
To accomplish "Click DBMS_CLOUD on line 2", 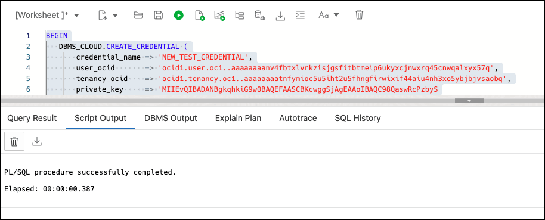I will pyautogui.click(x=80, y=47).
